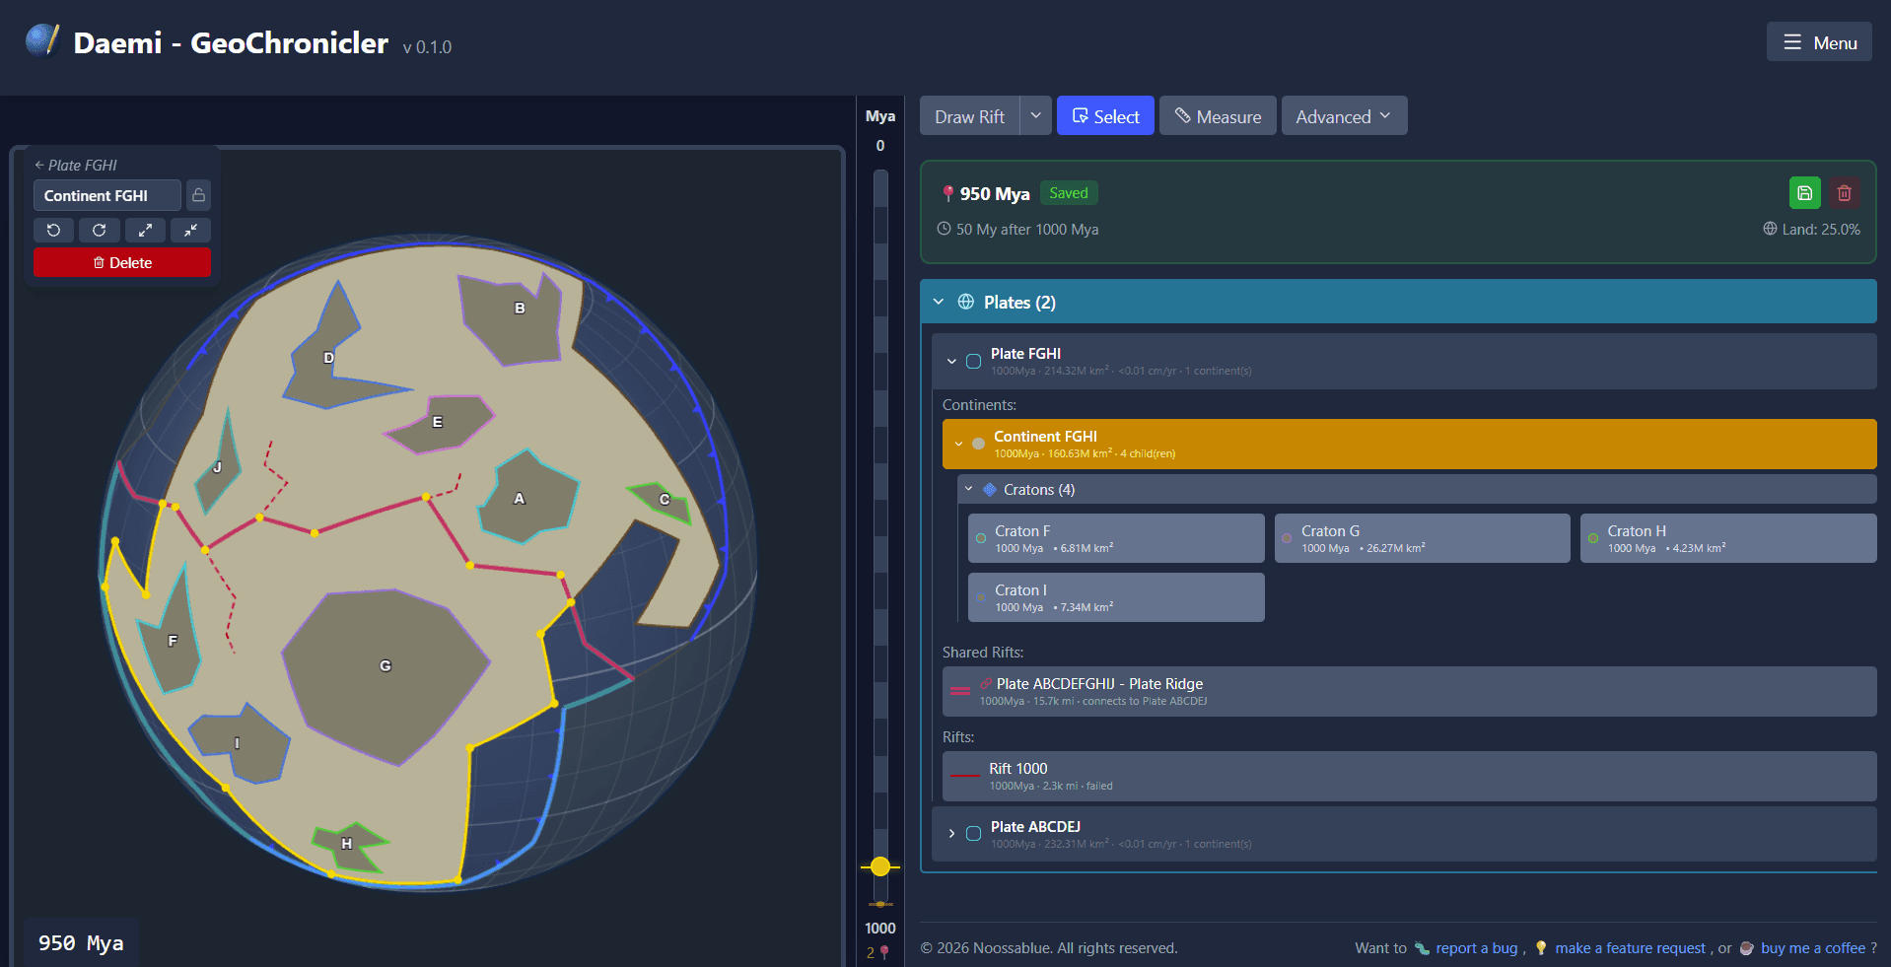Go back to Plate FGHI with arrow

tap(39, 166)
